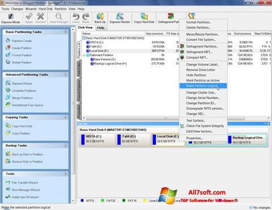Click Boot Manager Wizard icon

[8, 189]
